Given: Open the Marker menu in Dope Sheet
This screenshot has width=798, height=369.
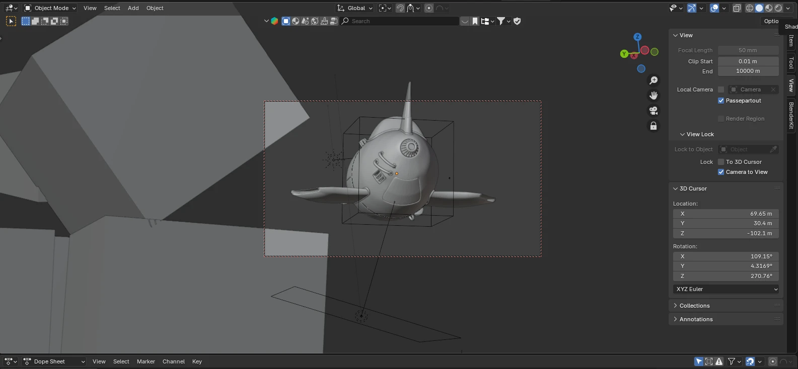Looking at the screenshot, I should 146,361.
